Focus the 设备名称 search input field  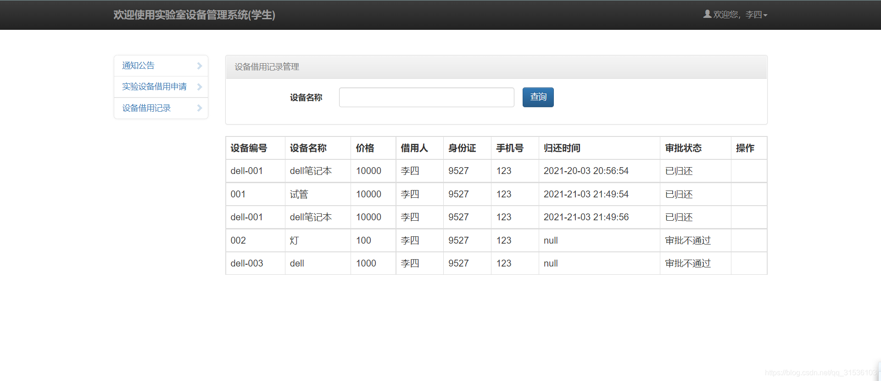426,97
